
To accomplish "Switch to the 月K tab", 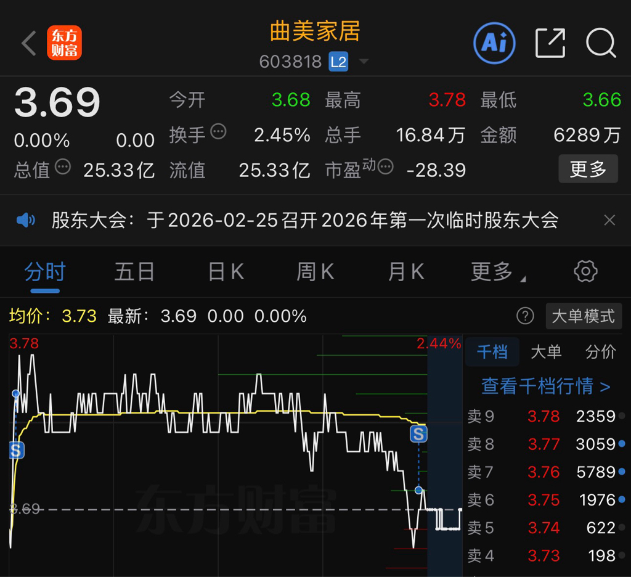I will 406,272.
